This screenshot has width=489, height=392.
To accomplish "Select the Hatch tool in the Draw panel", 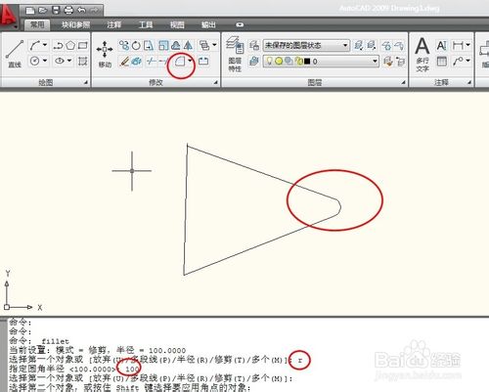I will point(82,61).
